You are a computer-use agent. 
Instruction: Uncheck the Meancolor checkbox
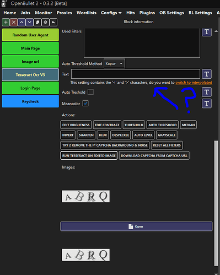click(85, 104)
